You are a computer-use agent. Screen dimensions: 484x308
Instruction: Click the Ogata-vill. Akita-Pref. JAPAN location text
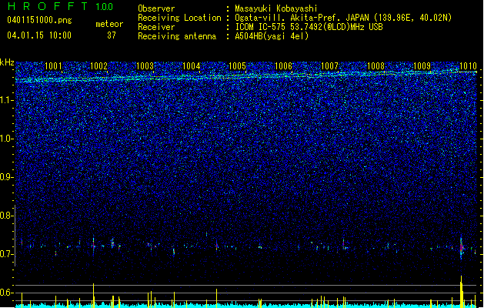tap(343, 18)
